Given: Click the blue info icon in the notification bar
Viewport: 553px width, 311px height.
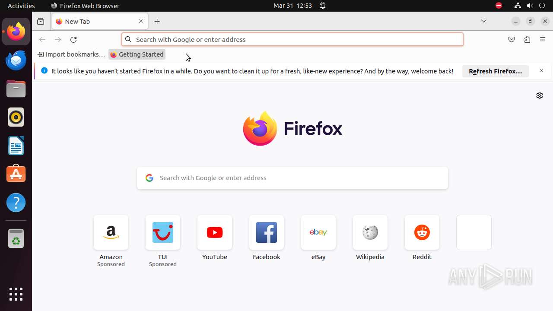Looking at the screenshot, I should point(44,70).
